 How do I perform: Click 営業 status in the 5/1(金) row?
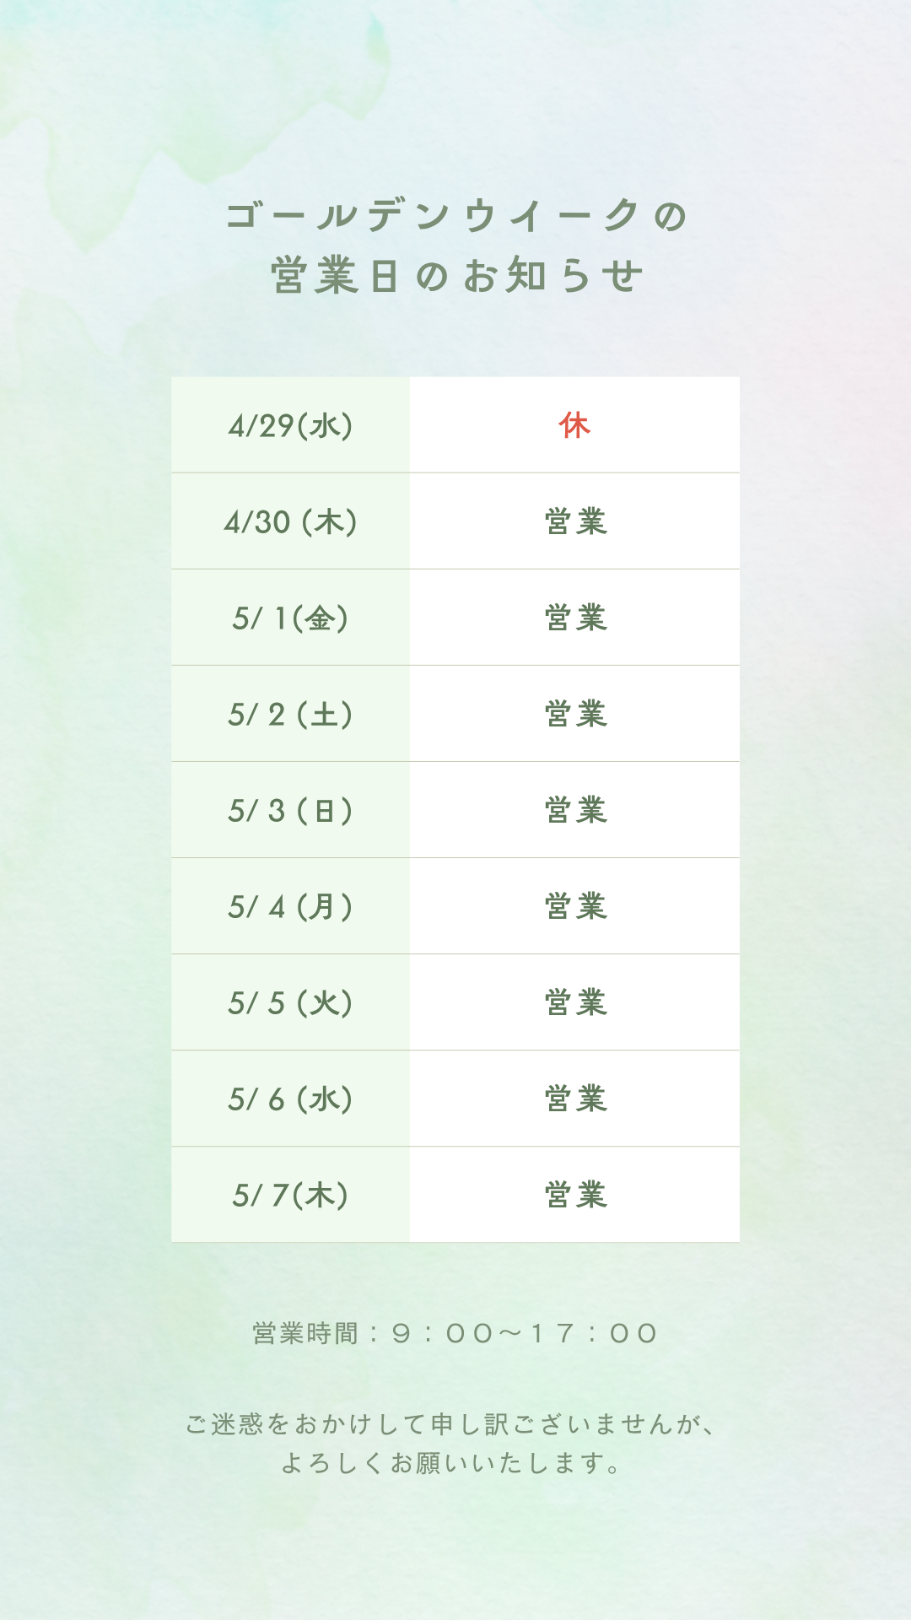[575, 618]
